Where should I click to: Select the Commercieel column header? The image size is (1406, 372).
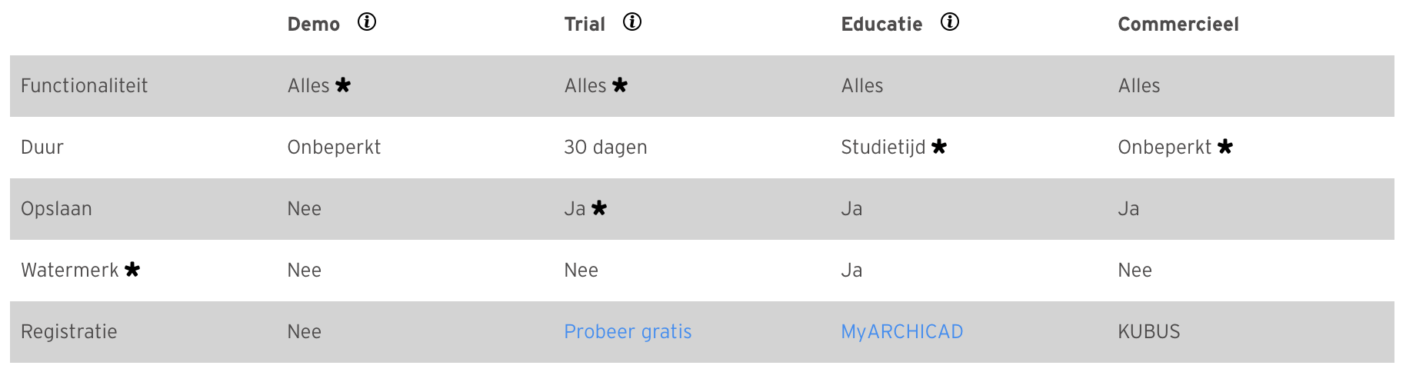click(1178, 25)
